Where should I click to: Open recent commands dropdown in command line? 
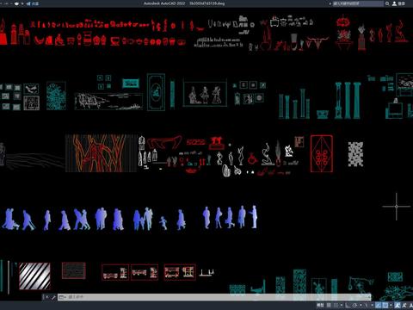pyautogui.click(x=62, y=297)
